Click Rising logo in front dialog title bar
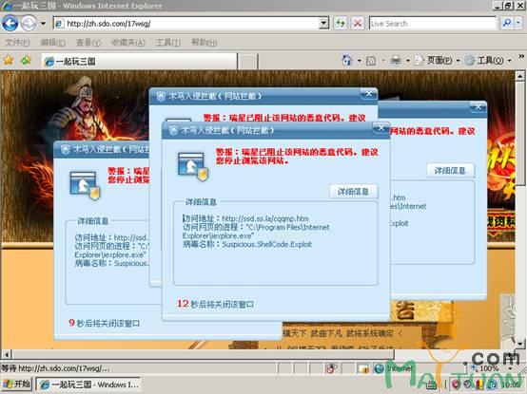Image resolution: width=527 pixels, height=394 pixels. pyautogui.click(x=173, y=131)
